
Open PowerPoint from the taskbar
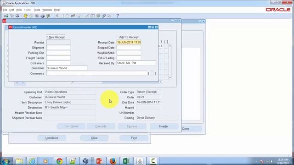pyautogui.click(x=99, y=161)
